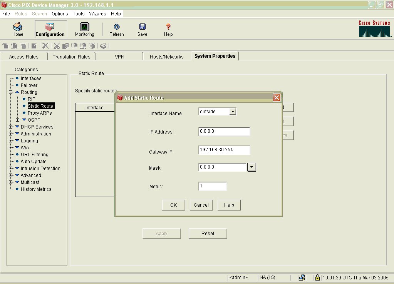This screenshot has width=394, height=284.
Task: Click the Cisco Systems logo
Action: coord(374,28)
